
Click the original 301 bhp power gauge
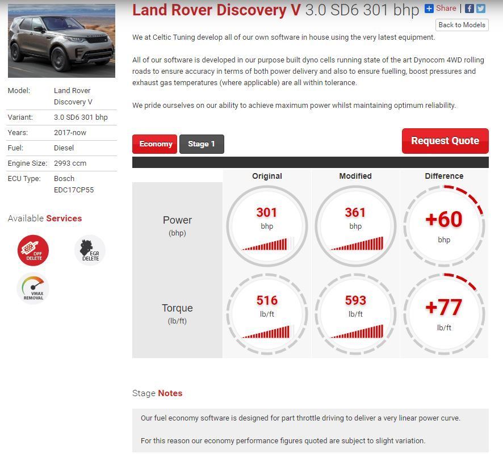[267, 226]
